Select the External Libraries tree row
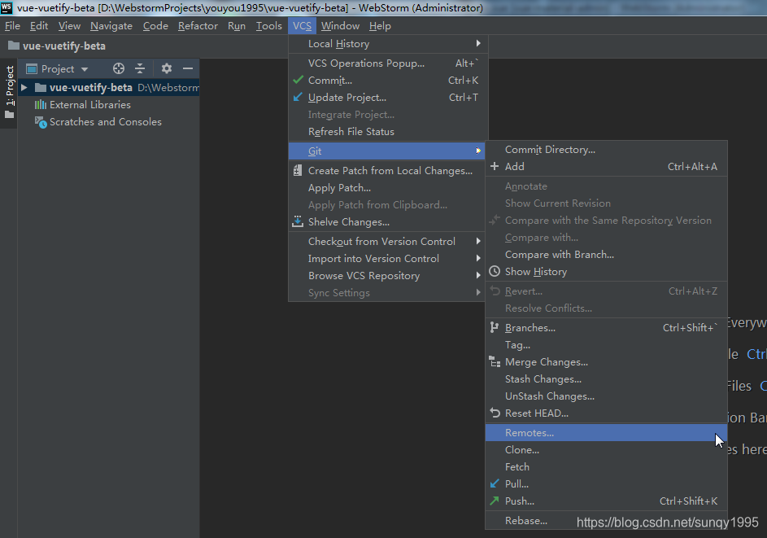This screenshot has width=767, height=538. pyautogui.click(x=109, y=105)
